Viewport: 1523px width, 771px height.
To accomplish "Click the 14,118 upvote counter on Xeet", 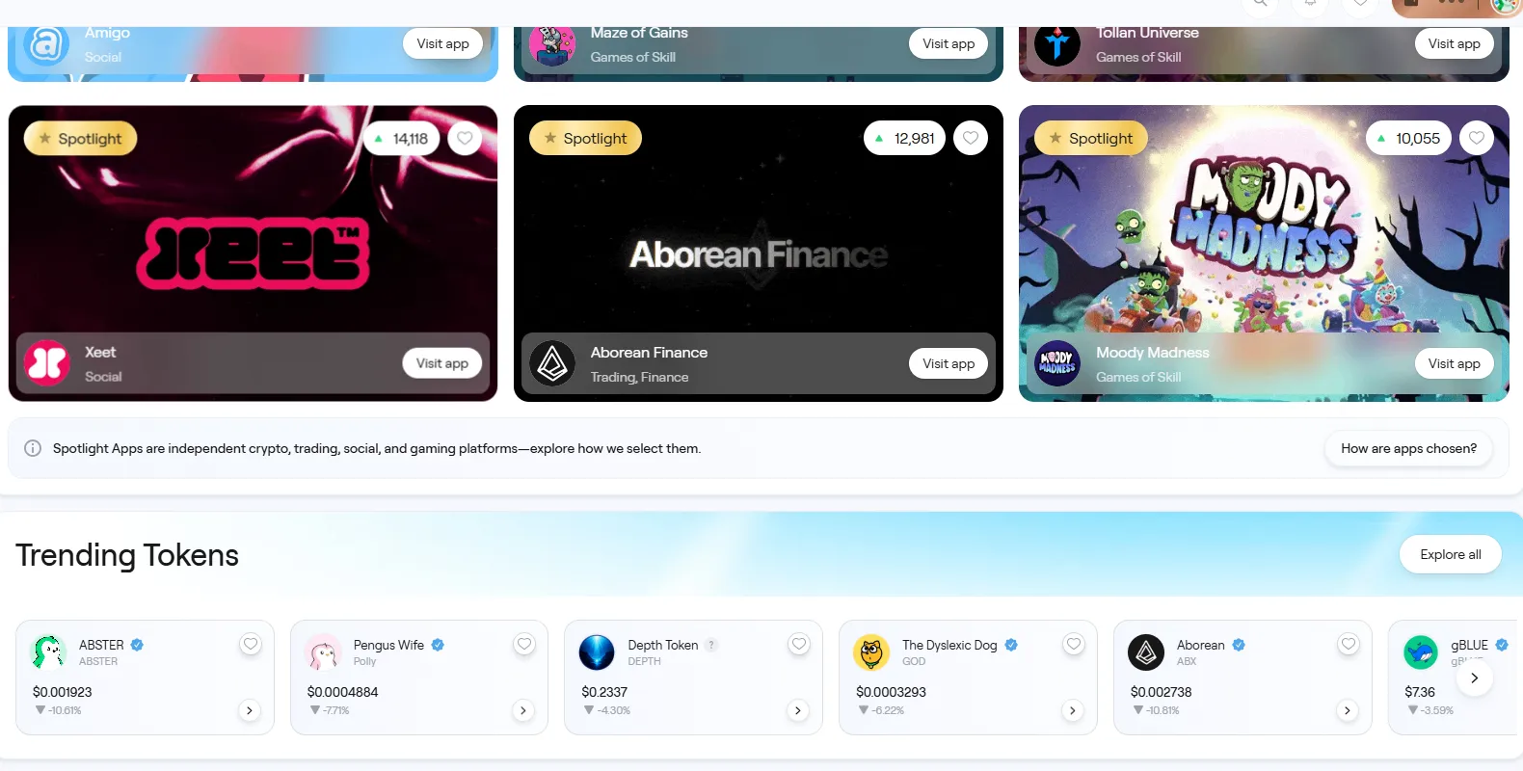I will coord(402,139).
